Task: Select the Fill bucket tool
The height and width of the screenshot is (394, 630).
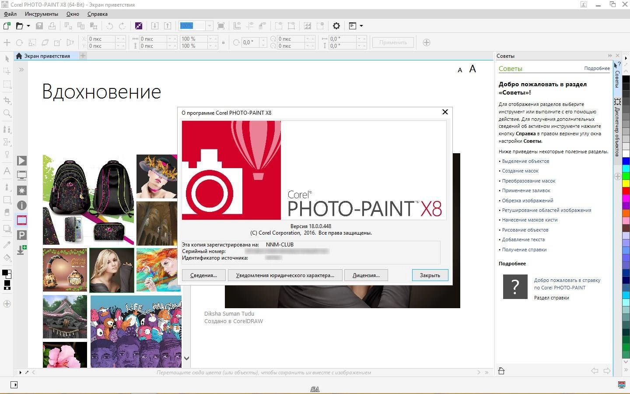Action: [7, 257]
